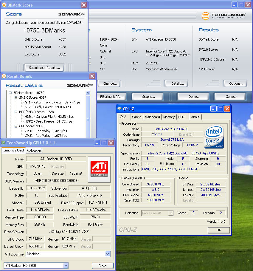Open the Memory tab in CPU-Z
The width and height of the screenshot is (253, 271).
[169, 117]
